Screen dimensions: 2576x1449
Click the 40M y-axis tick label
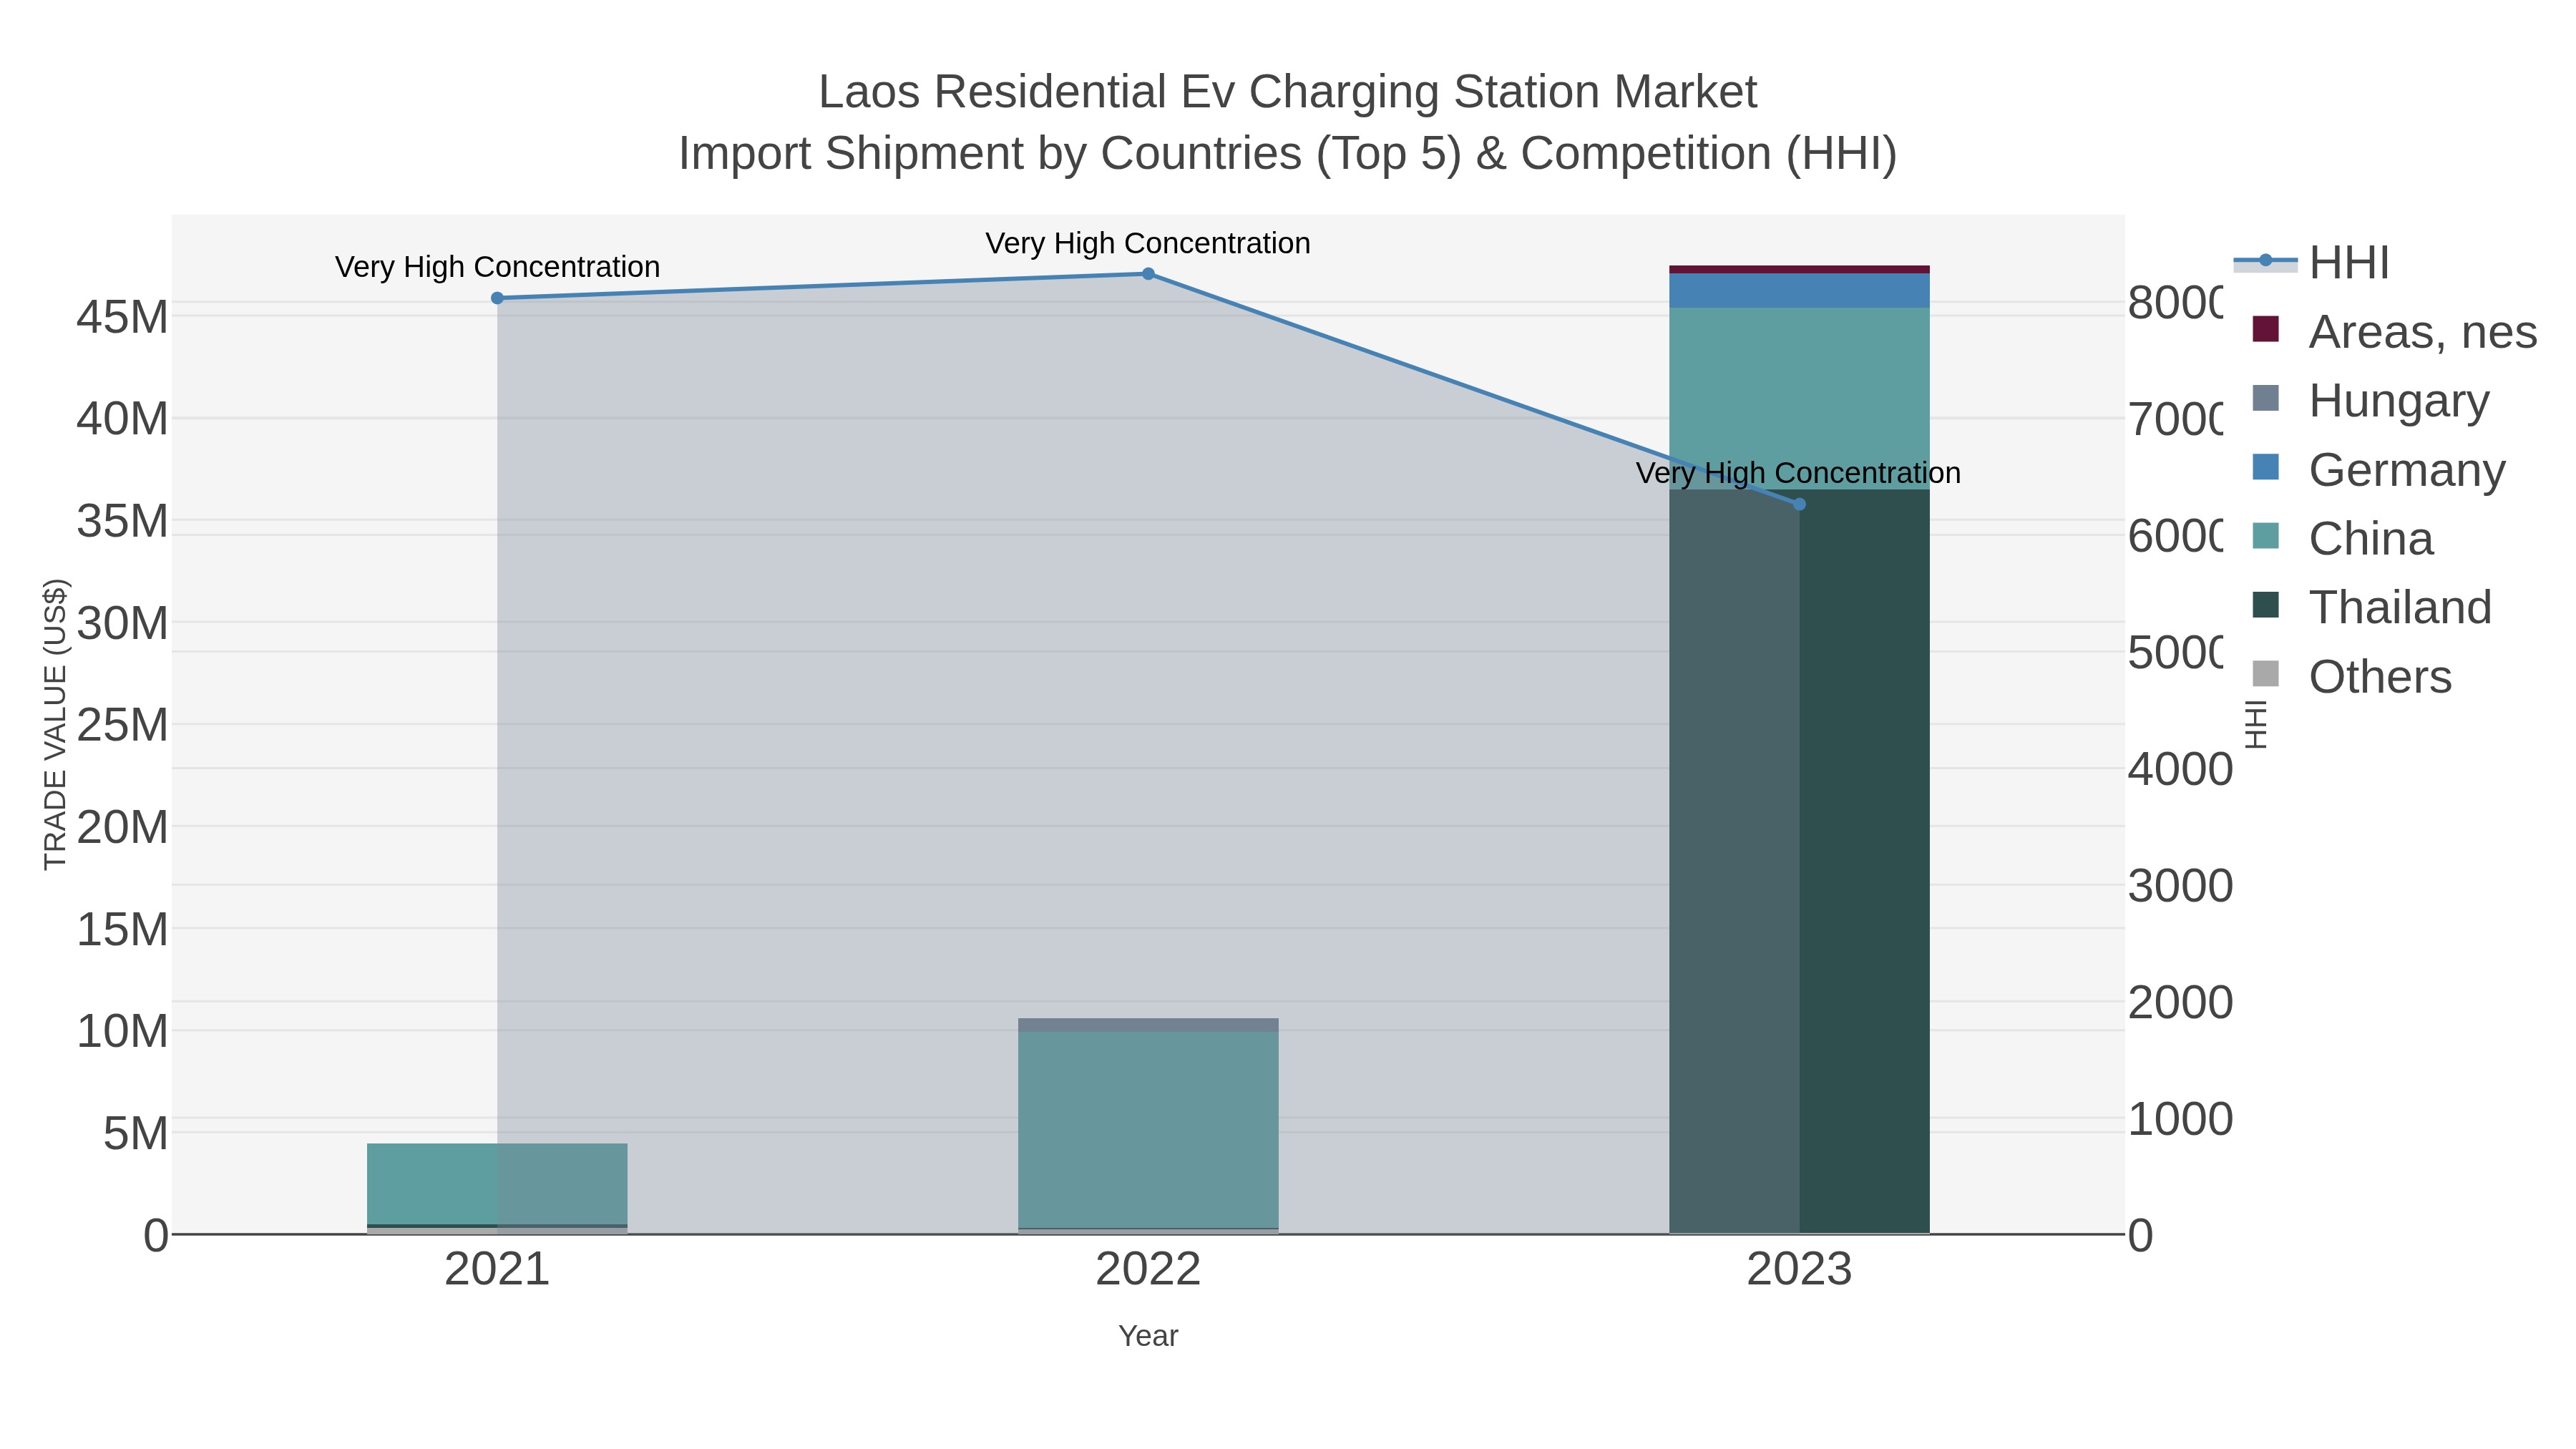(122, 419)
